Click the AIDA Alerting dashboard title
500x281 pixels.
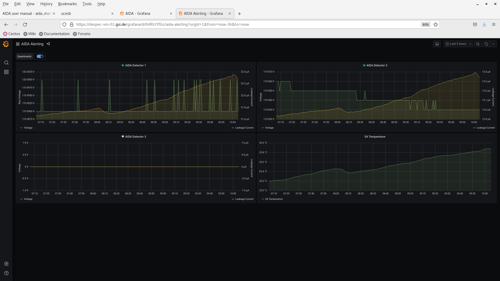point(32,44)
